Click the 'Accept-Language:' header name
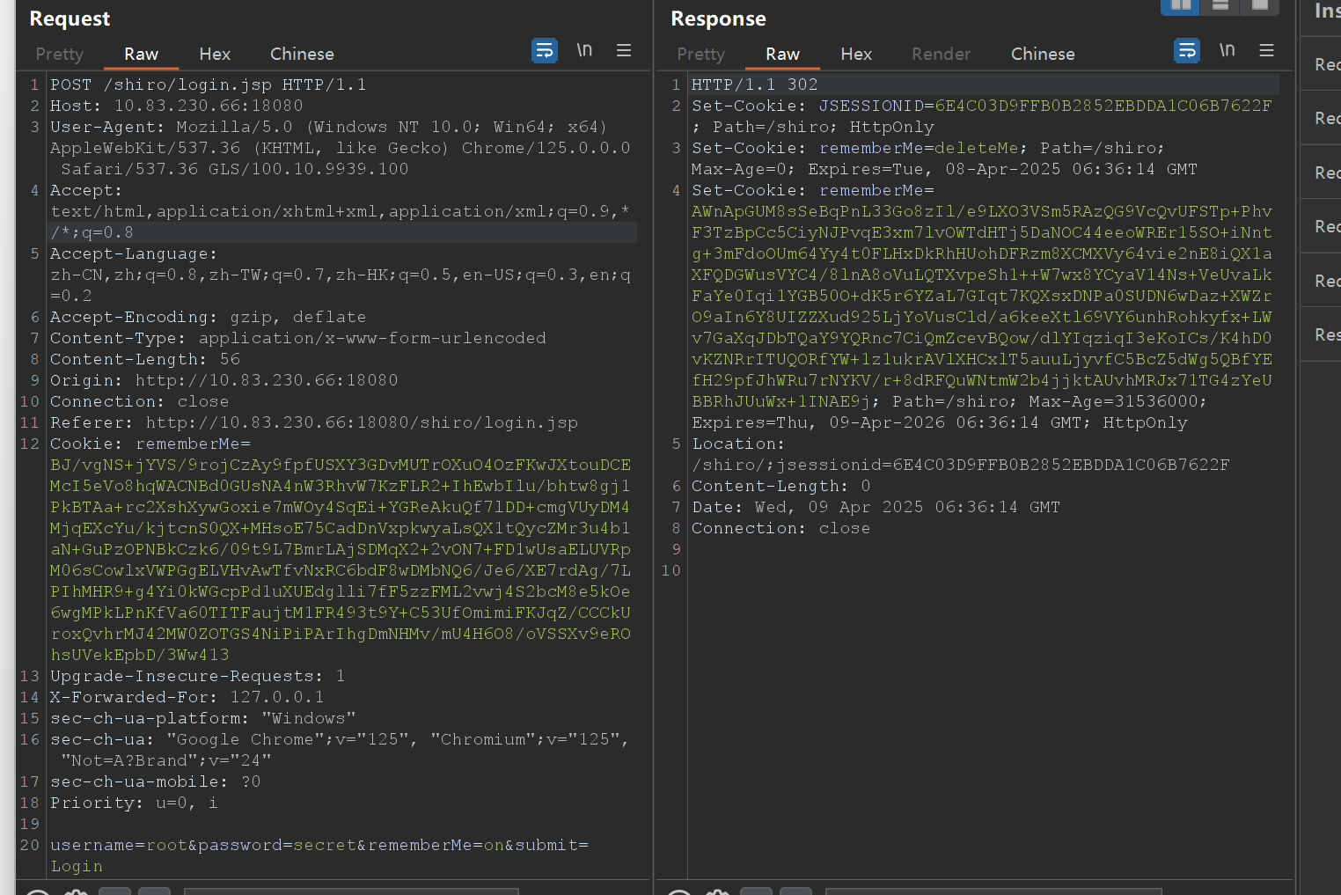Screen dimensions: 1341x895 click(134, 253)
